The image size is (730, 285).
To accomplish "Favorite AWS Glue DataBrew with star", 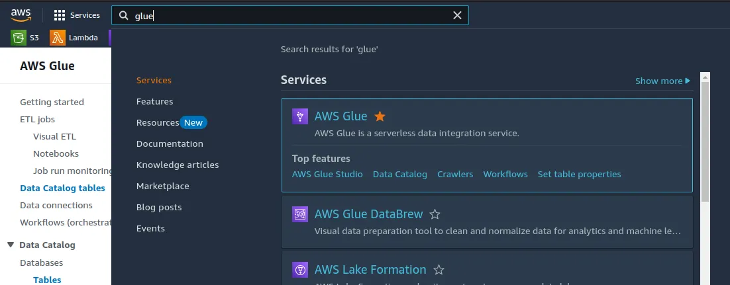I will pyautogui.click(x=435, y=214).
